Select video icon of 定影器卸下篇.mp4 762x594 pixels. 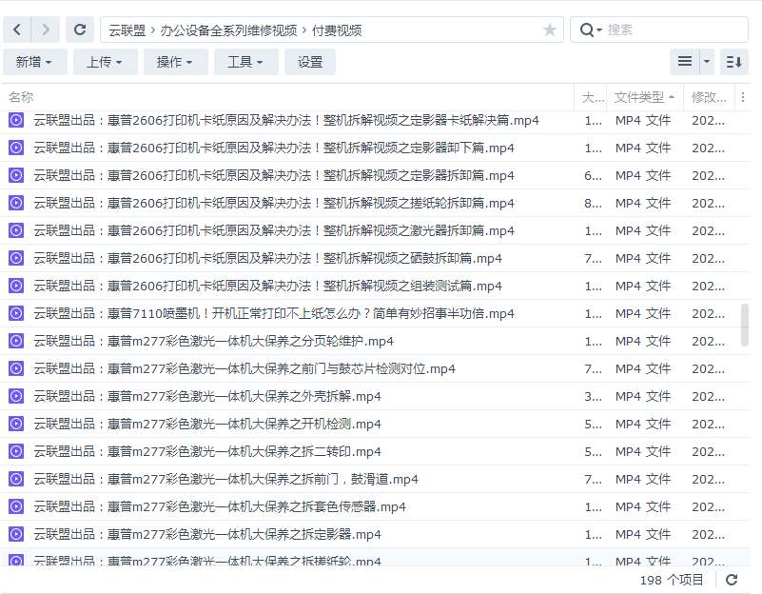(x=16, y=148)
